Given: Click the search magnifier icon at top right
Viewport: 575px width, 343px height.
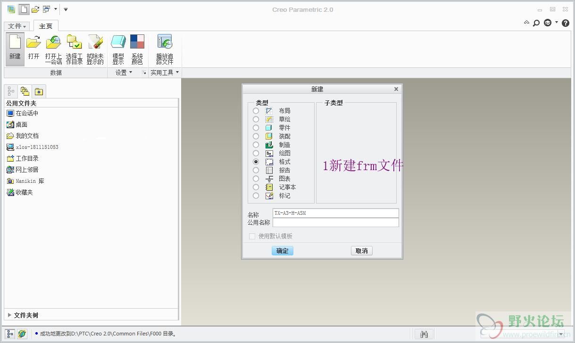Looking at the screenshot, I should click(x=536, y=23).
